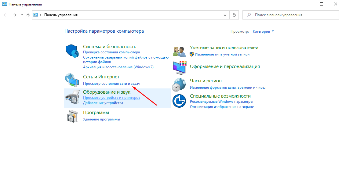Open recent locations dropdown arrow

21,15
